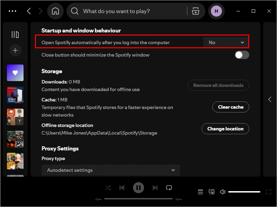Create a playlist with plus button
Screen dimensions: 277x207
pos(15,50)
